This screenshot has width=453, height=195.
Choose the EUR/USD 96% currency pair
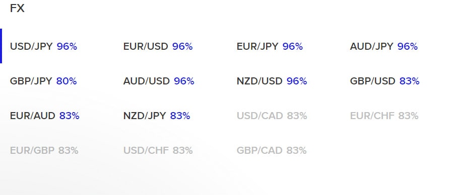pyautogui.click(x=158, y=46)
